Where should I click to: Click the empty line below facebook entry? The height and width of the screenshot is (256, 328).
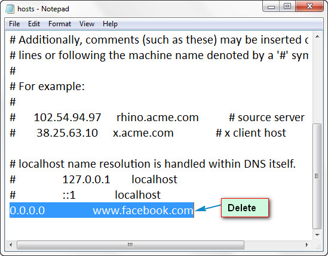pyautogui.click(x=159, y=226)
